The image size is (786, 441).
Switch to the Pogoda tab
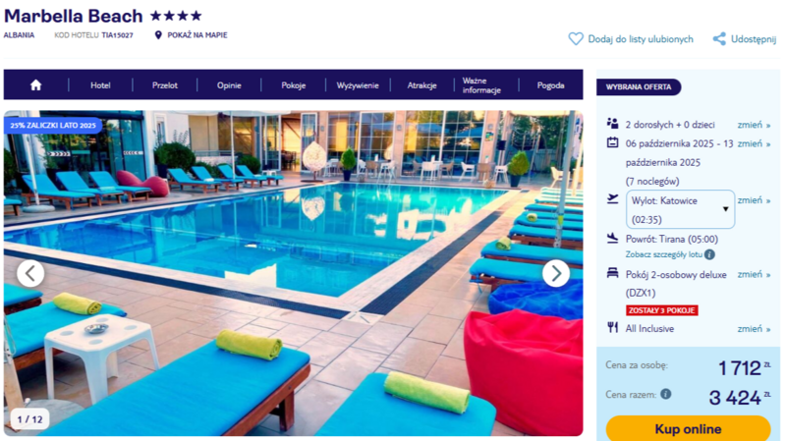550,85
